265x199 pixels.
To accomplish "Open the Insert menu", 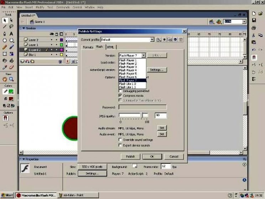I will point(29,7).
